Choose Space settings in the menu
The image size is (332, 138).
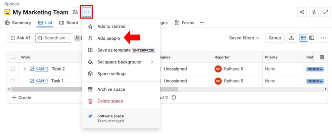point(112,74)
